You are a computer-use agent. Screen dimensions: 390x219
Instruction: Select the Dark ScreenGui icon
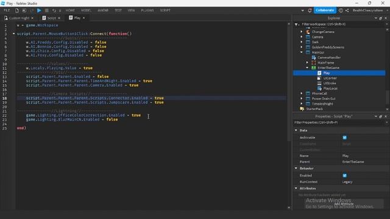pos(308,42)
